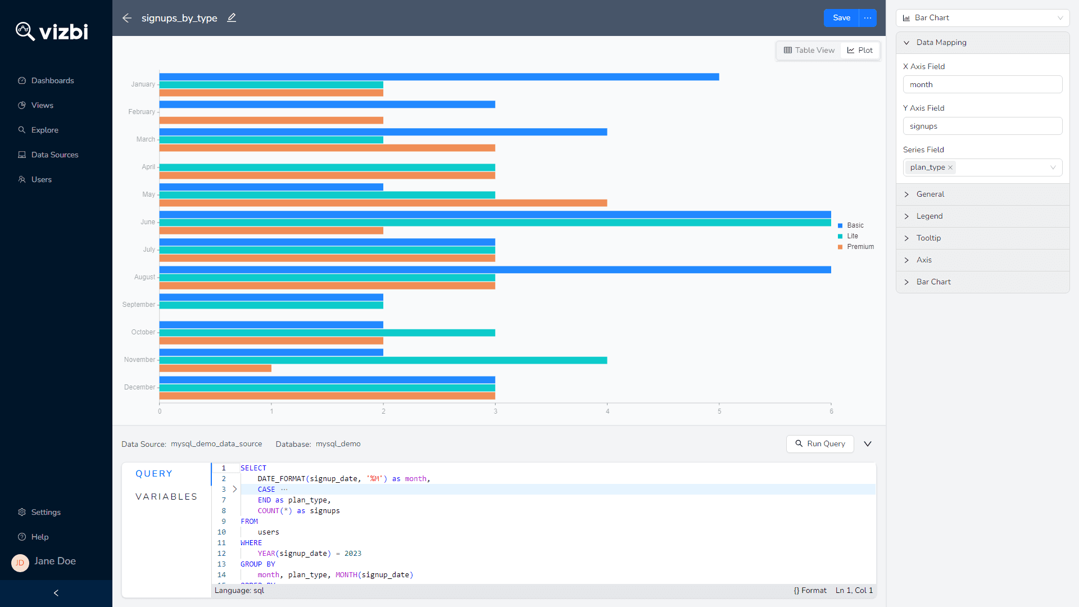Click the December axis label
The width and height of the screenshot is (1079, 607).
click(x=139, y=387)
